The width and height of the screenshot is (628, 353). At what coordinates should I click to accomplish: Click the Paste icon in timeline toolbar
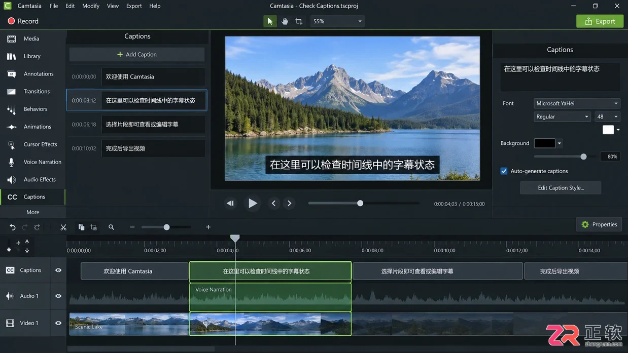pos(94,227)
